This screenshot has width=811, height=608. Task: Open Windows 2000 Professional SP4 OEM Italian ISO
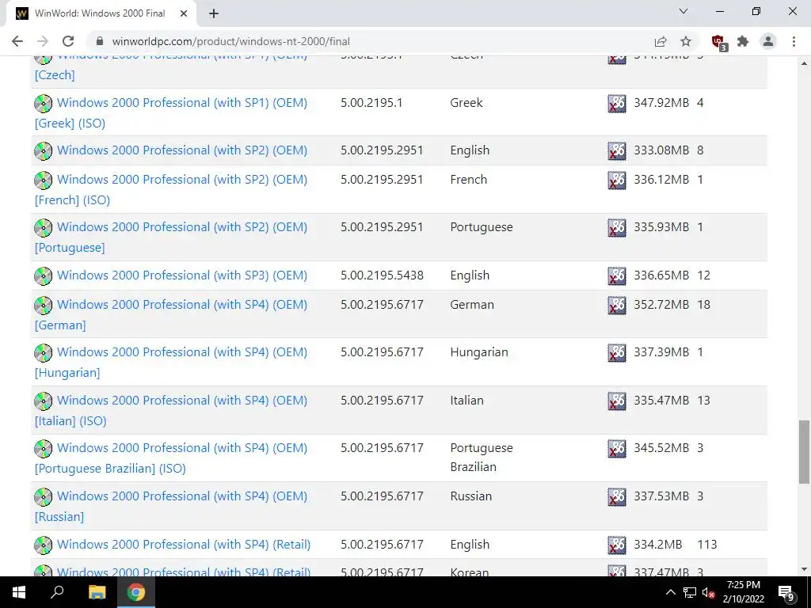171,411
